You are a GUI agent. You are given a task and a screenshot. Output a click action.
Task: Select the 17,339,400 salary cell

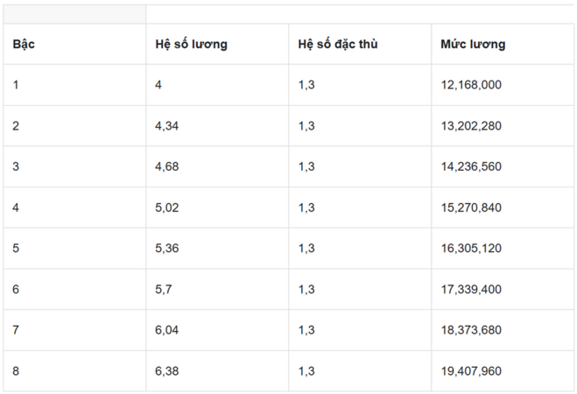pyautogui.click(x=503, y=289)
